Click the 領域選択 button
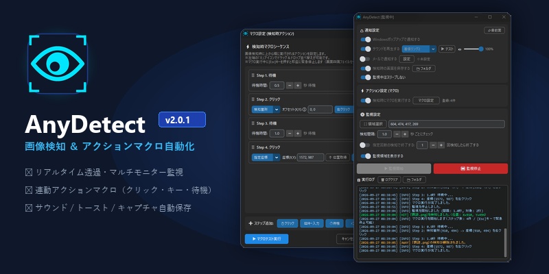Viewport: 549px width, 274px height. coord(373,124)
